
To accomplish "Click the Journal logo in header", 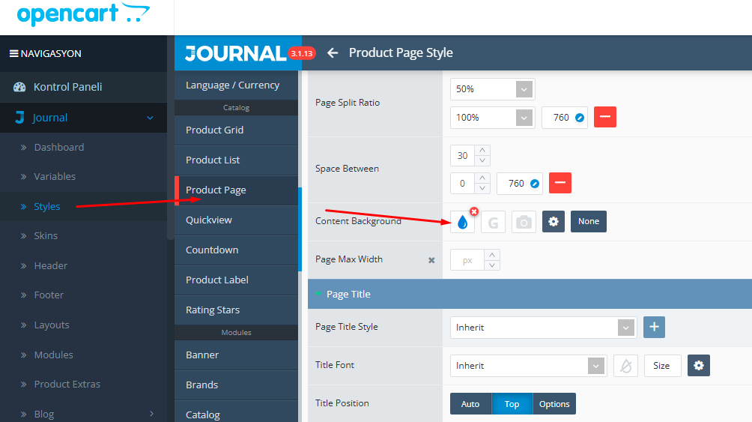I will point(235,53).
